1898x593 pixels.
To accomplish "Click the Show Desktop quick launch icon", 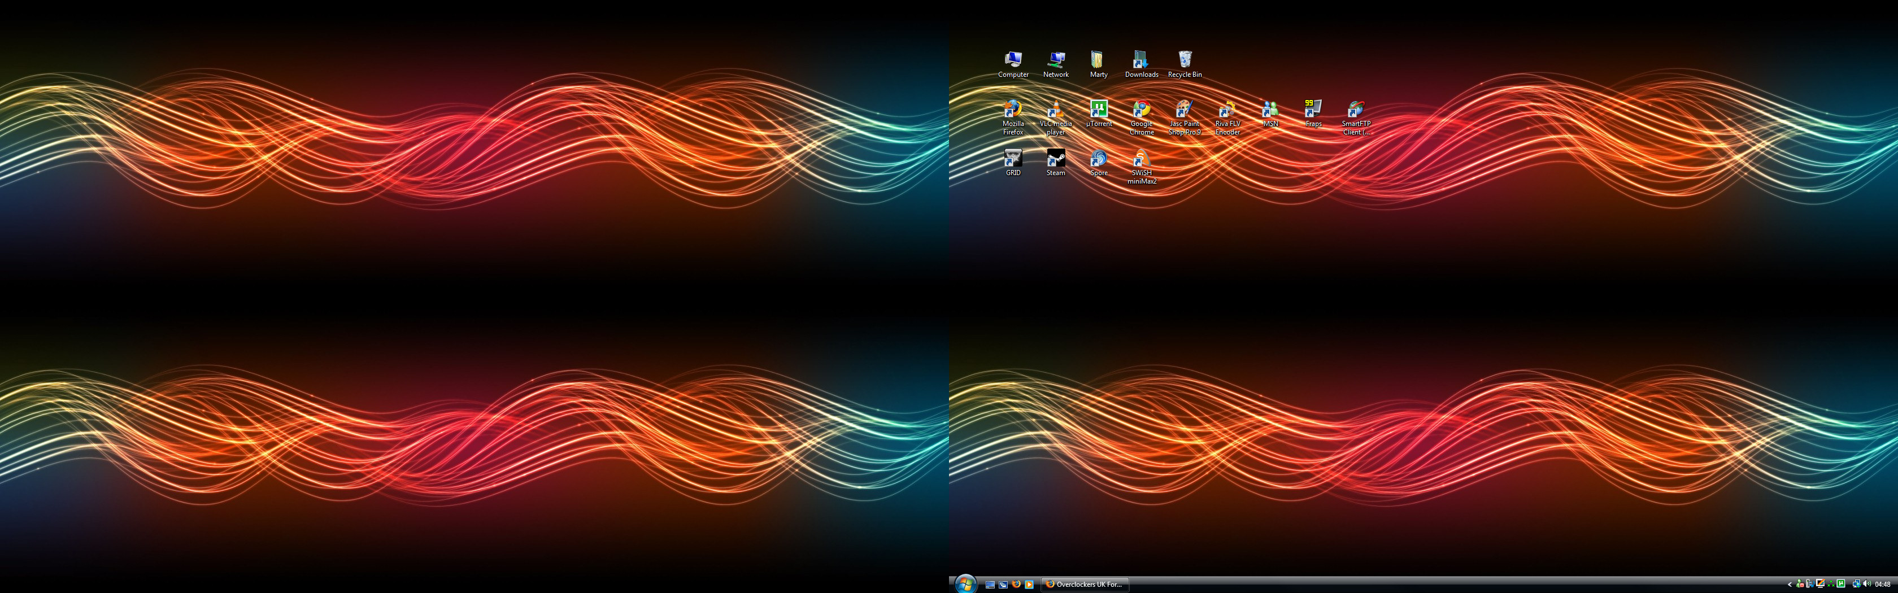I will (x=990, y=585).
